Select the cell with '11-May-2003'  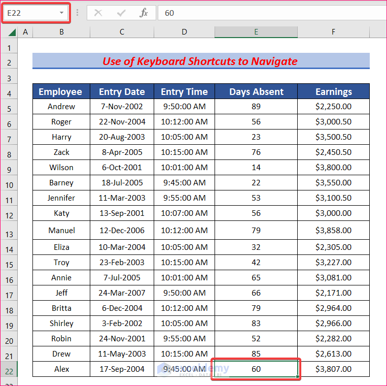(x=122, y=354)
